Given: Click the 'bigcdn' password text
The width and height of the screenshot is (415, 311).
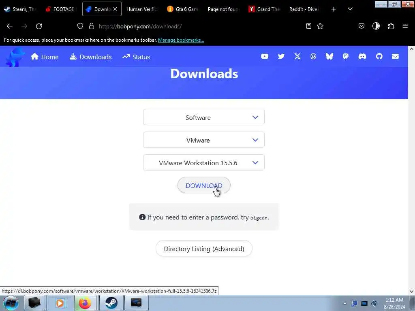Looking at the screenshot, I should (x=259, y=218).
